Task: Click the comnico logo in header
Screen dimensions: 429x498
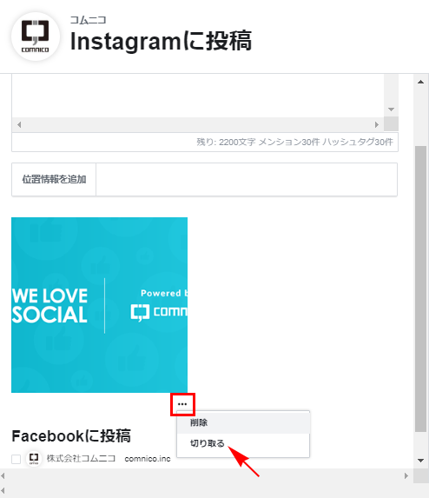Action: tap(36, 37)
